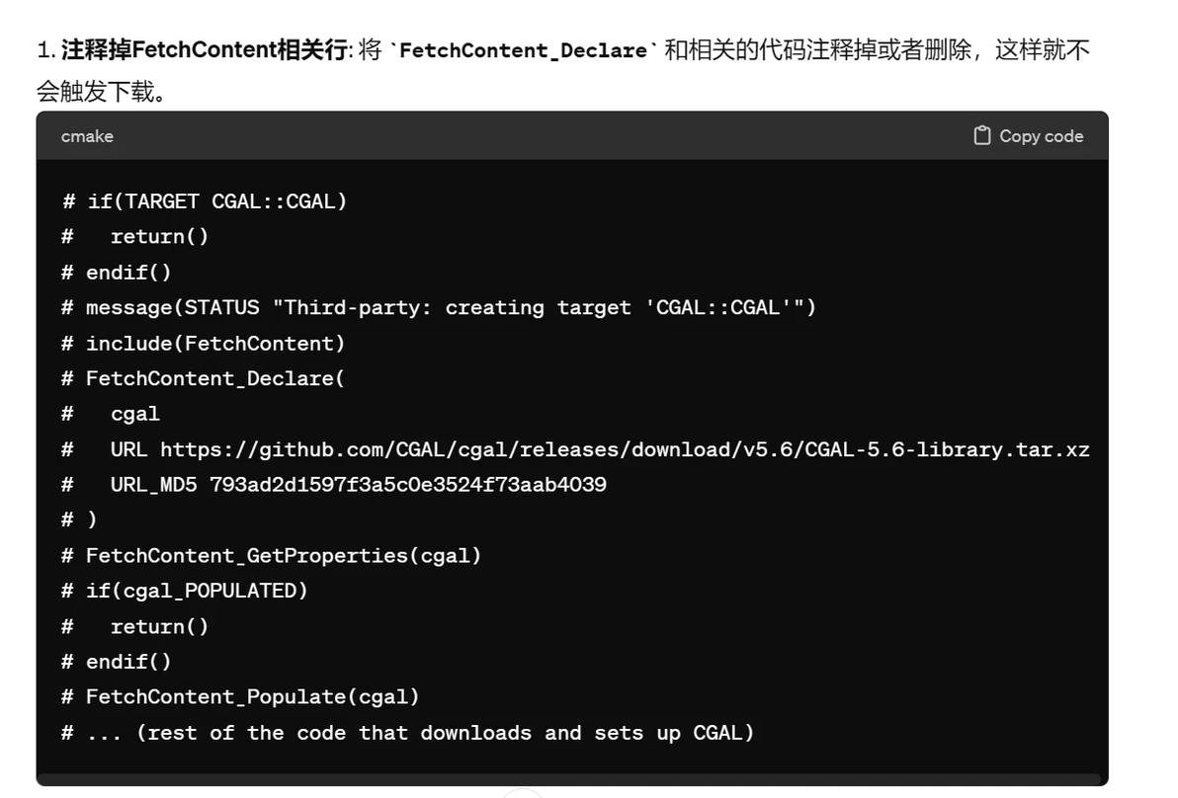The width and height of the screenshot is (1178, 798).
Task: Click the horizontal scrollbar under the code block
Action: [x=571, y=779]
